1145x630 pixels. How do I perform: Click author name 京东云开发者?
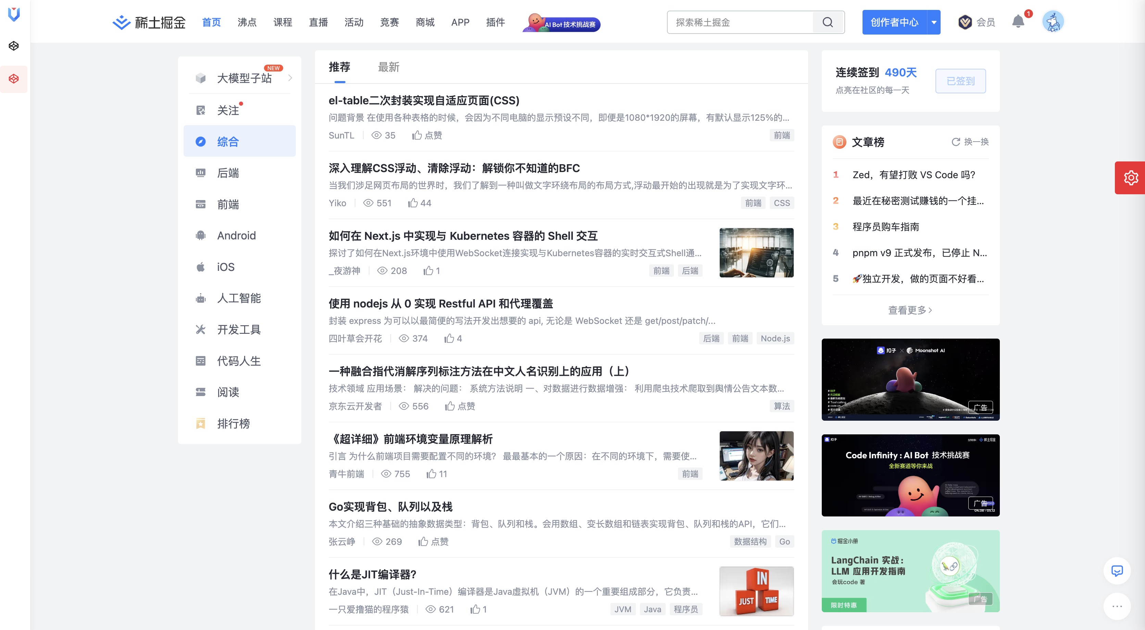coord(355,406)
